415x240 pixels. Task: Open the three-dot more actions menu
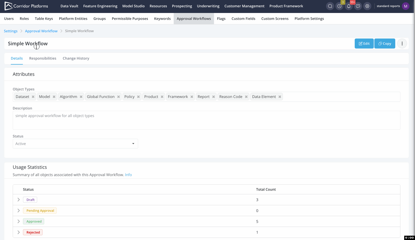click(402, 44)
